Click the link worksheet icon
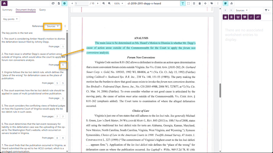This screenshot has height=153, width=273. (258, 17)
